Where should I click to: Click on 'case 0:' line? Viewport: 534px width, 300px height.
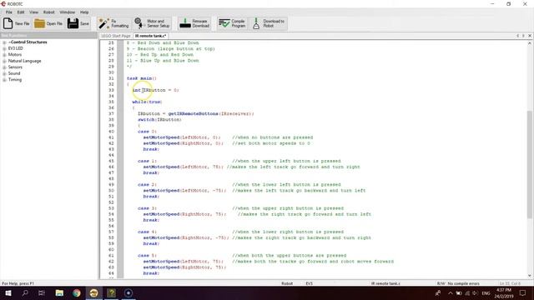(147, 132)
